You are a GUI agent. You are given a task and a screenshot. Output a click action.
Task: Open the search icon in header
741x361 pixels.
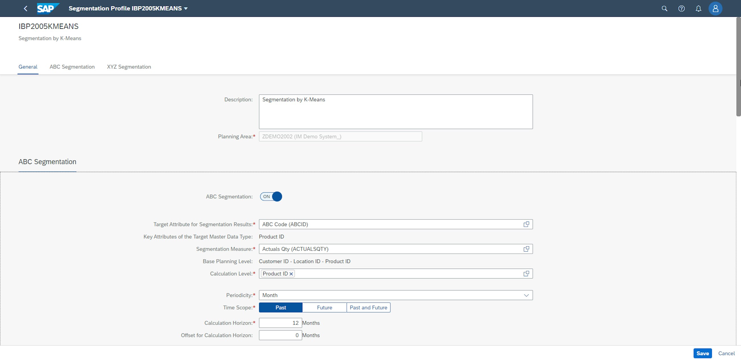click(x=664, y=9)
